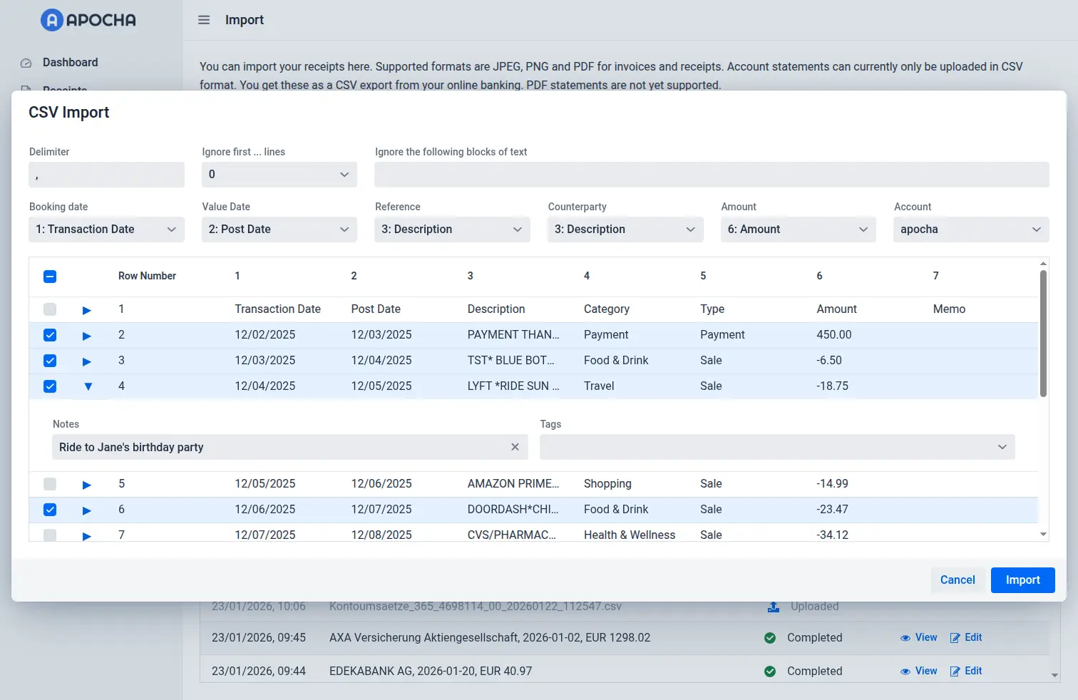1078x700 pixels.
Task: Click inside the Delimiter input field
Action: 106,175
